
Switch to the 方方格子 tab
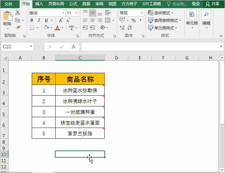pos(129,4)
